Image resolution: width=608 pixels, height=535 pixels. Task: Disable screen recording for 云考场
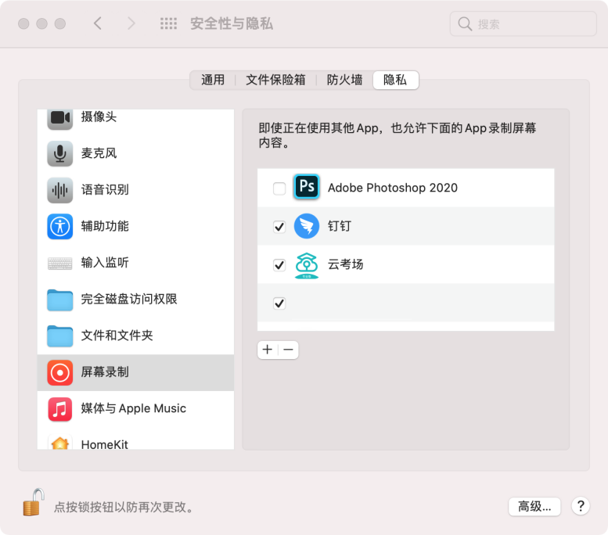pos(279,265)
